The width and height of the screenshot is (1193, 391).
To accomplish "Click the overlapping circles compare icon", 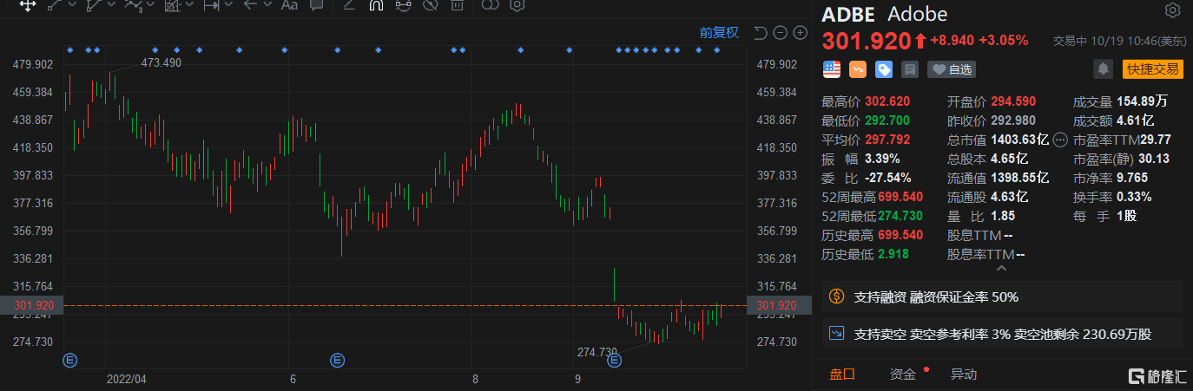I will coord(491,4).
